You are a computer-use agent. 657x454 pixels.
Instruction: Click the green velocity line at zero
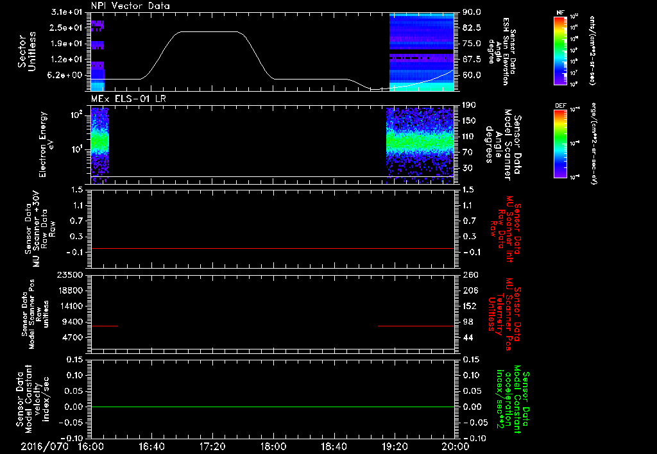[x=273, y=407]
